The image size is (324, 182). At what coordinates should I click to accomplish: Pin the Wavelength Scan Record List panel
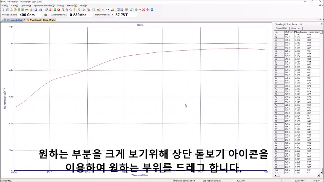(x=322, y=24)
